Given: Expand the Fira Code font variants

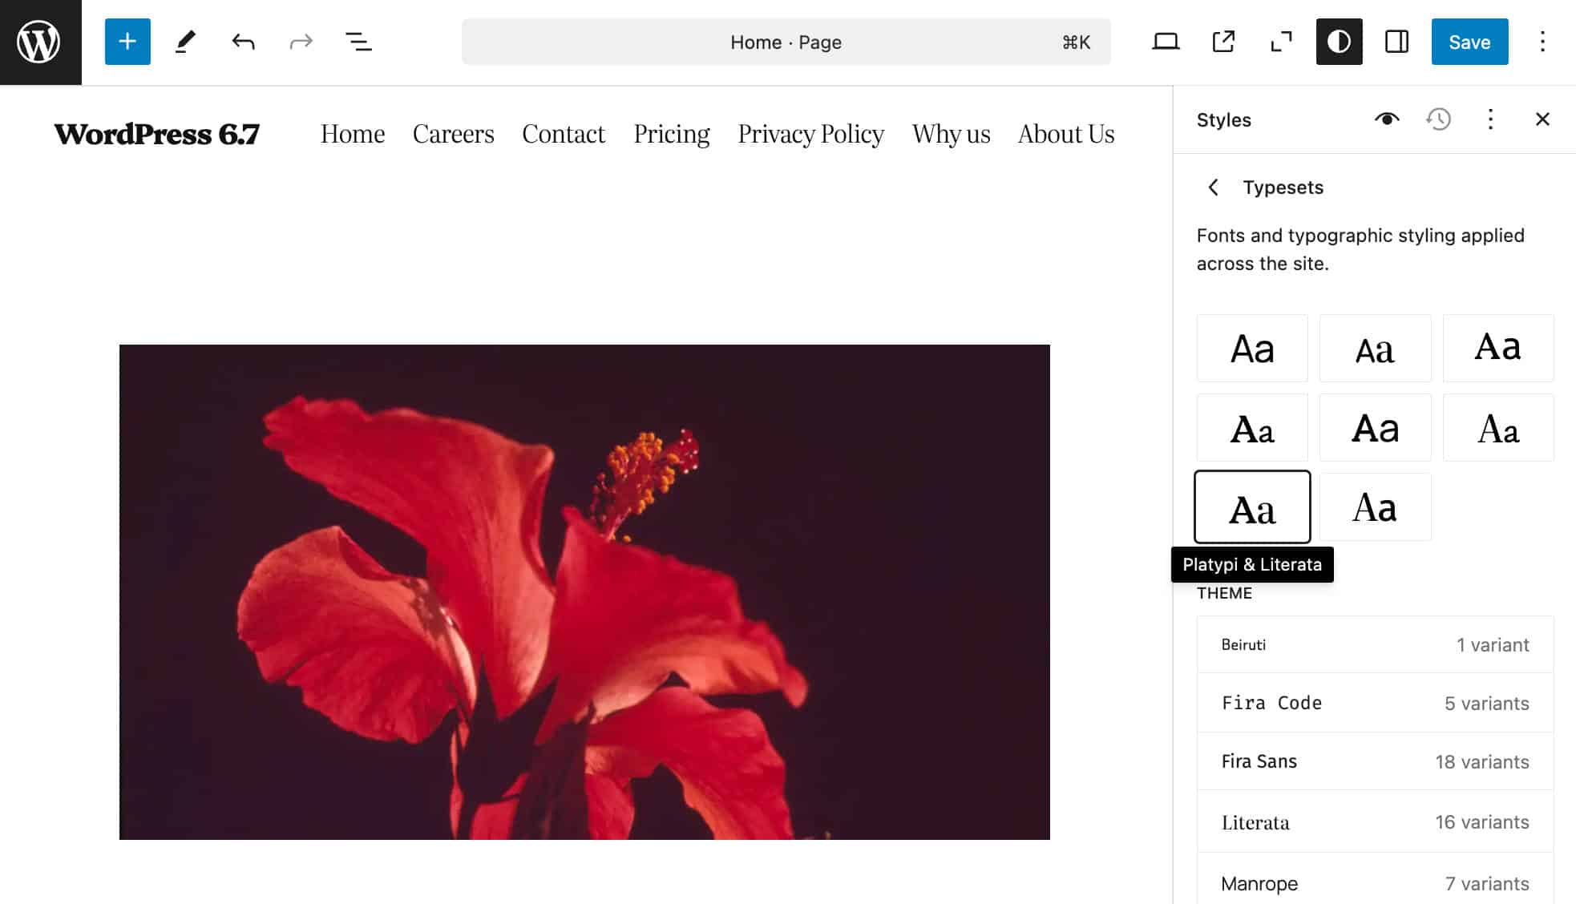Looking at the screenshot, I should click(x=1375, y=703).
